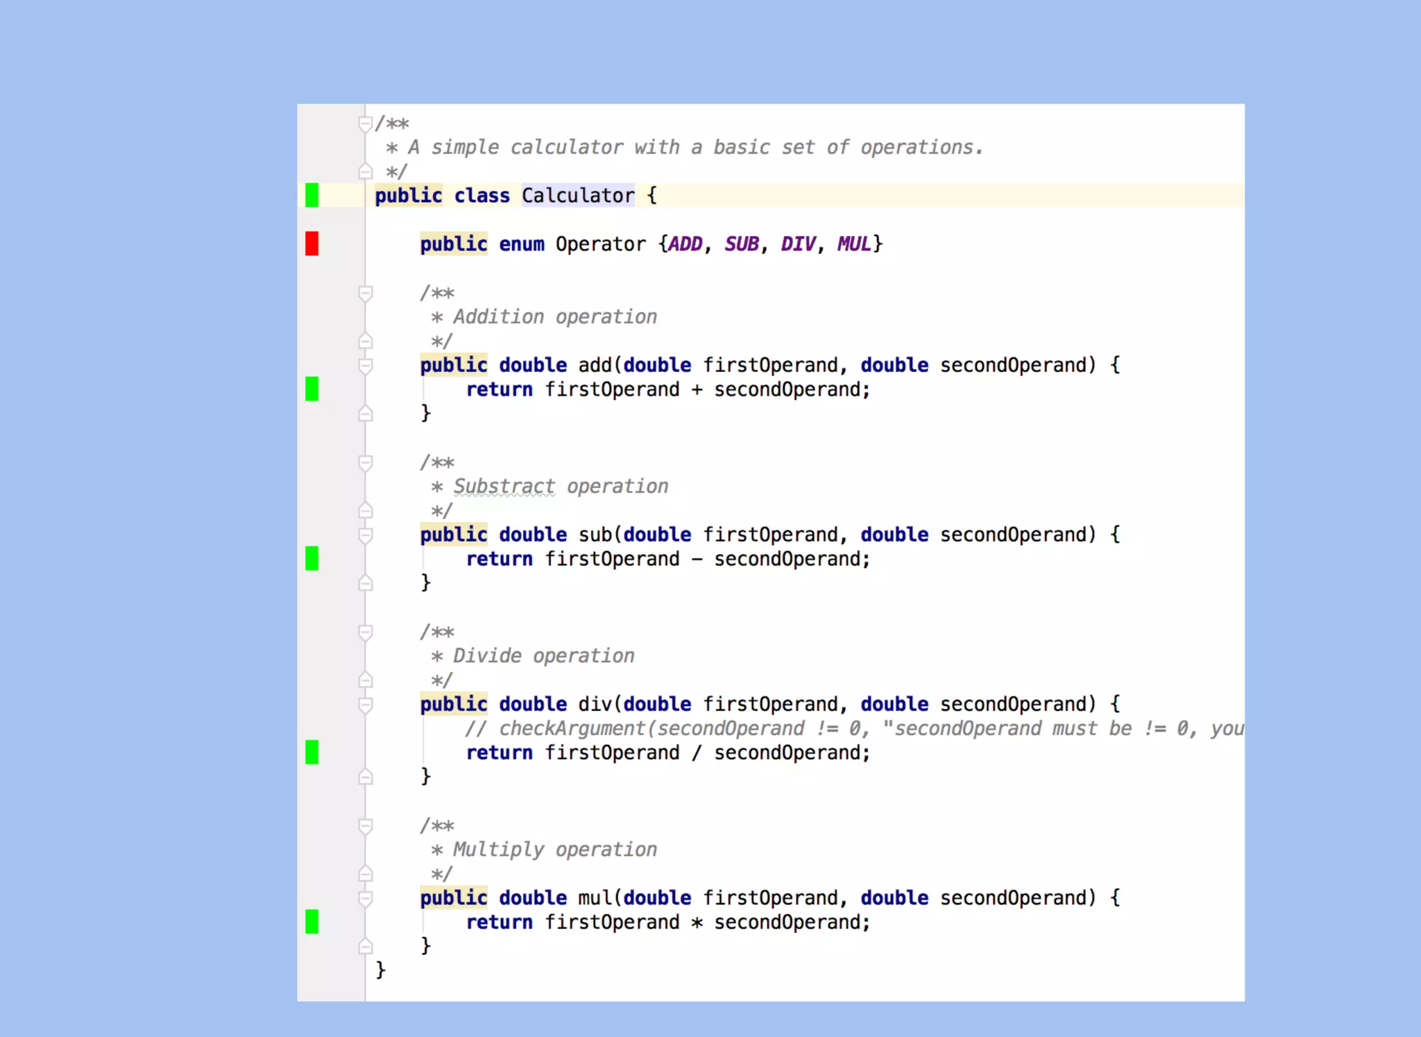1421x1037 pixels.
Task: Click fold end marker at mul closing brace
Action: tap(365, 945)
